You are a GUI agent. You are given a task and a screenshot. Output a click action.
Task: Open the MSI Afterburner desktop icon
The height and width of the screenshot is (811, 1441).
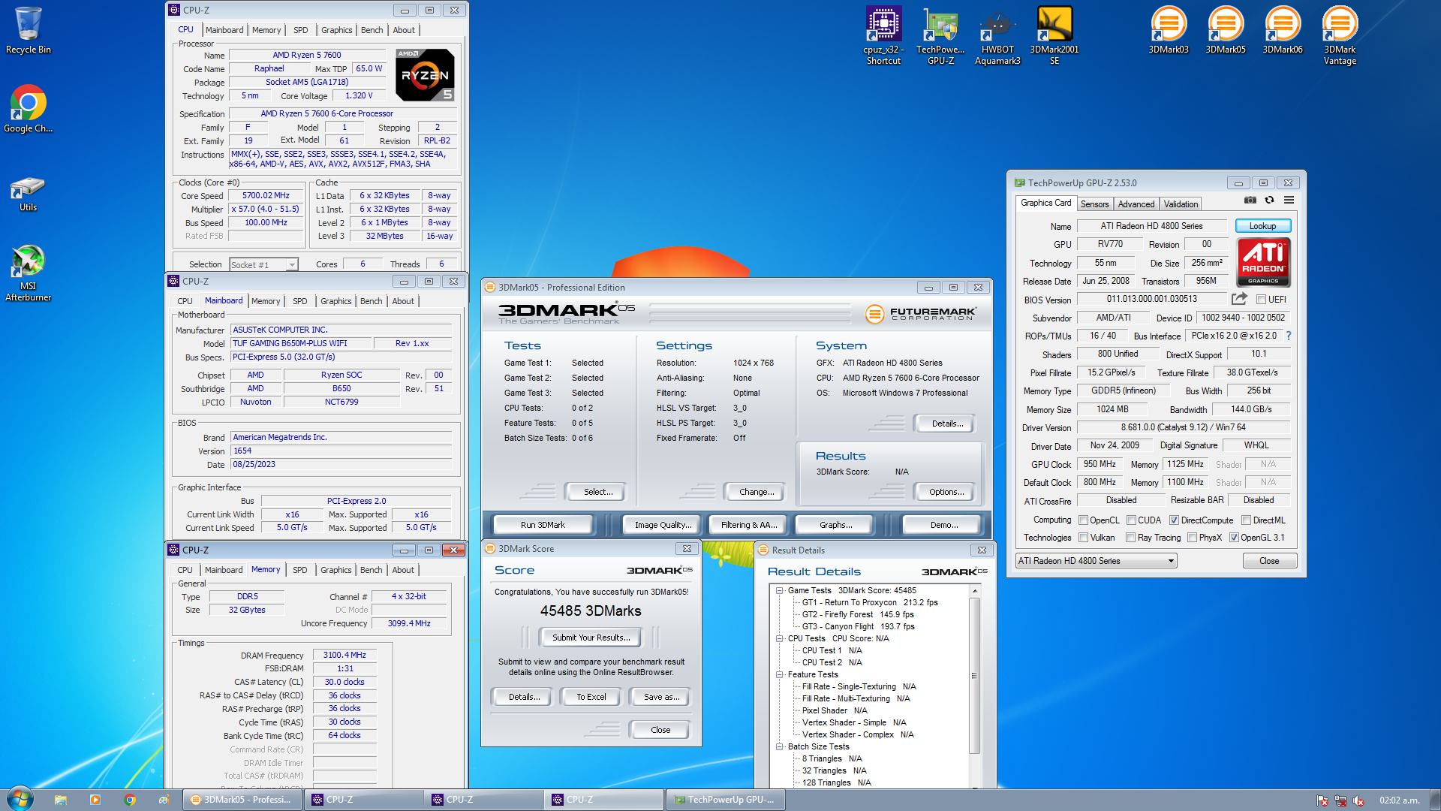(29, 273)
